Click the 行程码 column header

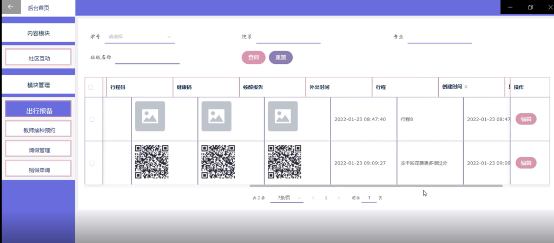click(x=139, y=87)
